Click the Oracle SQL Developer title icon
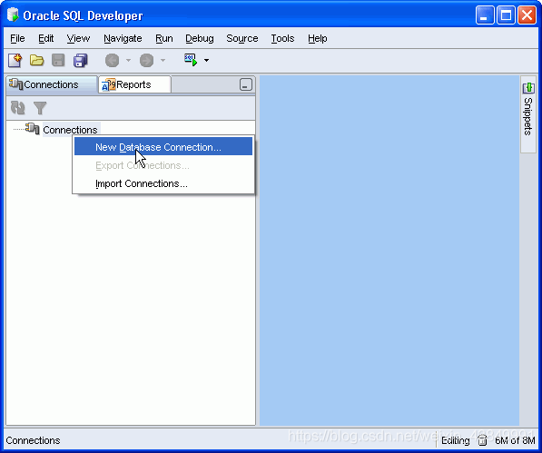 point(13,15)
